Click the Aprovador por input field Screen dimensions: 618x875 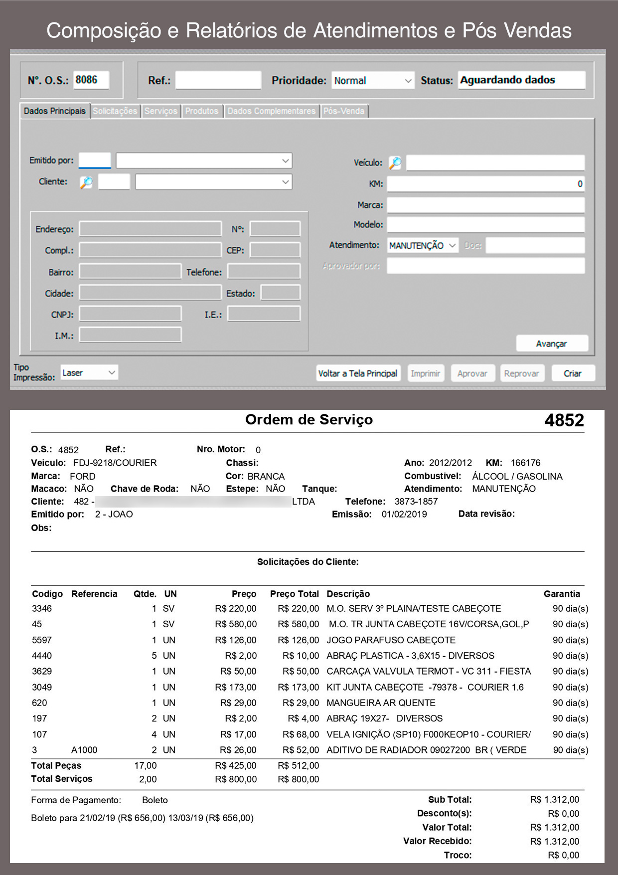point(486,266)
